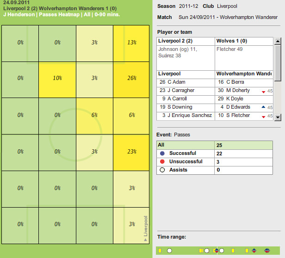Click the Liverpool attack direction label on the pitch
Image resolution: width=285 pixels, height=258 pixels.
[x=145, y=228]
